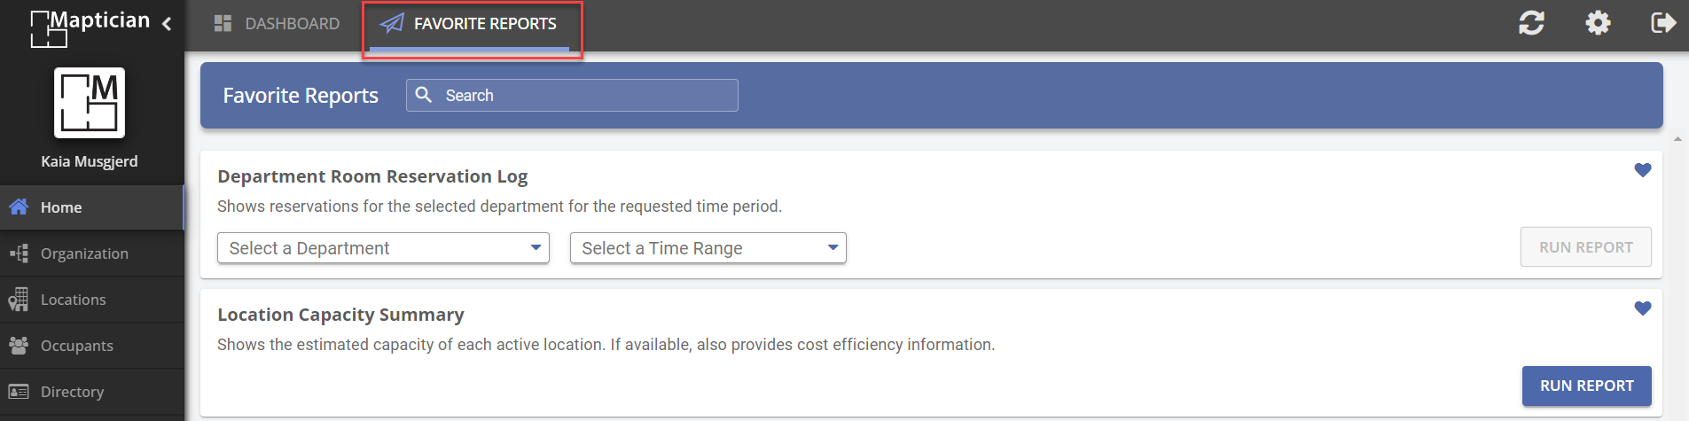
Task: Open the Select a Time Range dropdown
Action: [708, 248]
